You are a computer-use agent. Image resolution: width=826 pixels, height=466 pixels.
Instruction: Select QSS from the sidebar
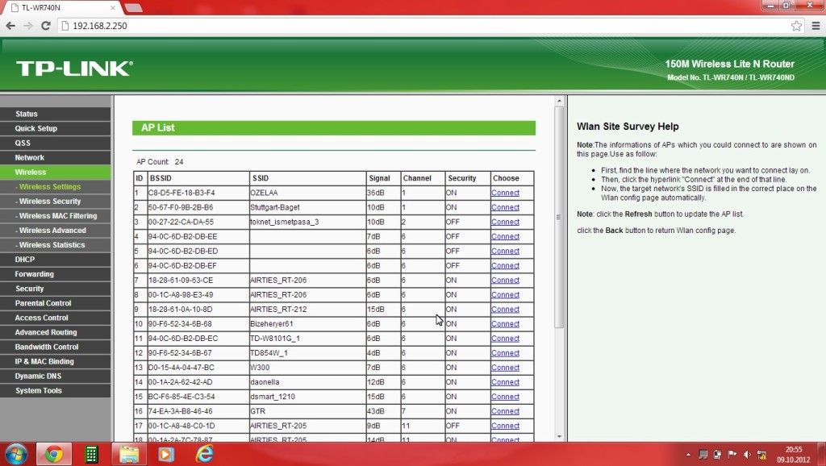pyautogui.click(x=56, y=144)
